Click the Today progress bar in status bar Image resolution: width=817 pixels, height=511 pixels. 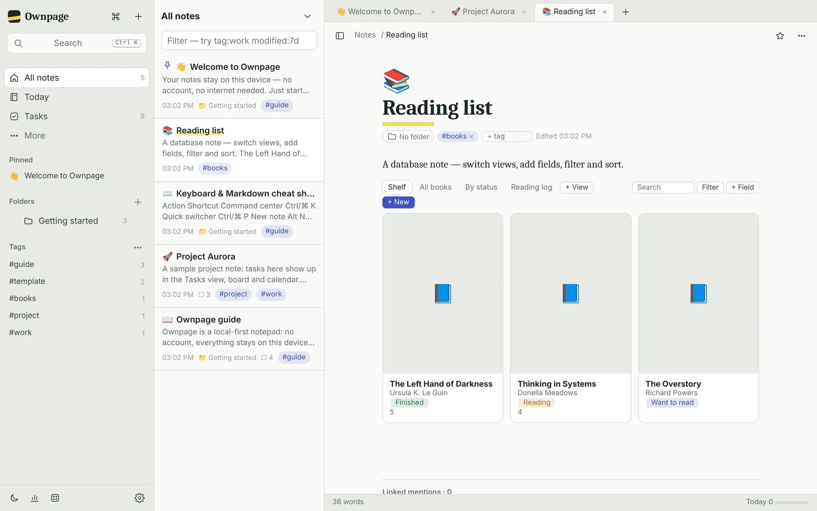[792, 502]
